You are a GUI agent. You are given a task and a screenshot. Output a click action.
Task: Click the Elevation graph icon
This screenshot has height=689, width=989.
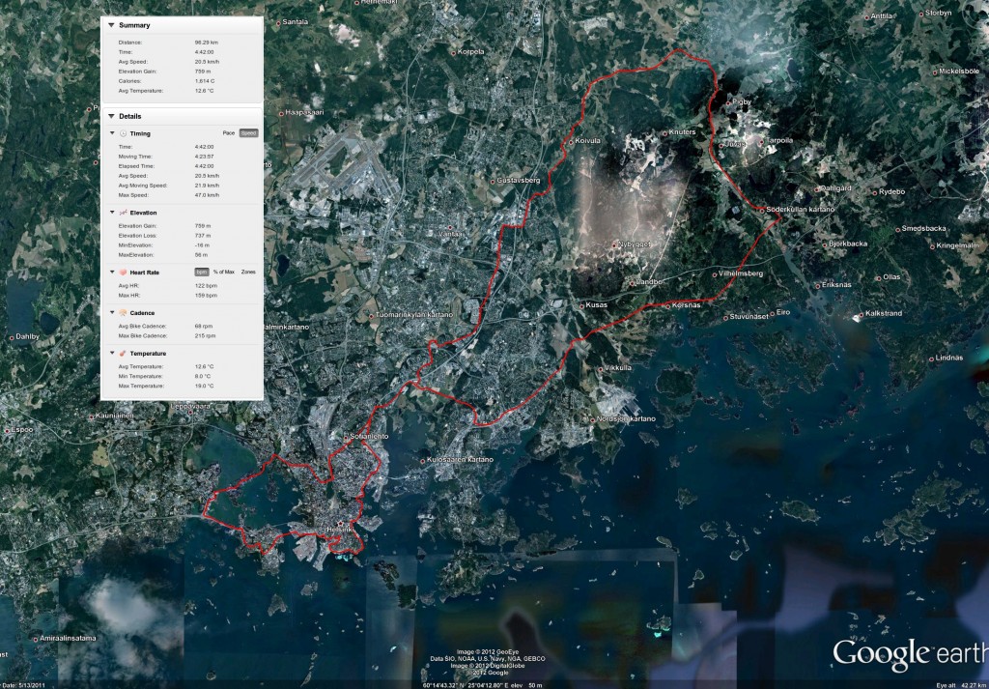(x=123, y=213)
